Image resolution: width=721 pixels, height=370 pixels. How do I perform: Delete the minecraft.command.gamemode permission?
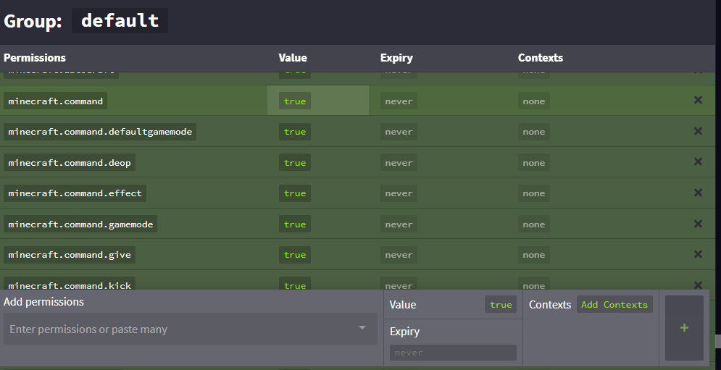coord(698,224)
